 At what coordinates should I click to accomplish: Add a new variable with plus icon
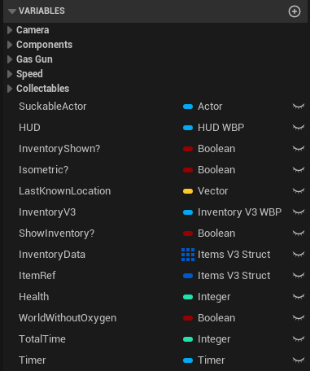tap(295, 11)
